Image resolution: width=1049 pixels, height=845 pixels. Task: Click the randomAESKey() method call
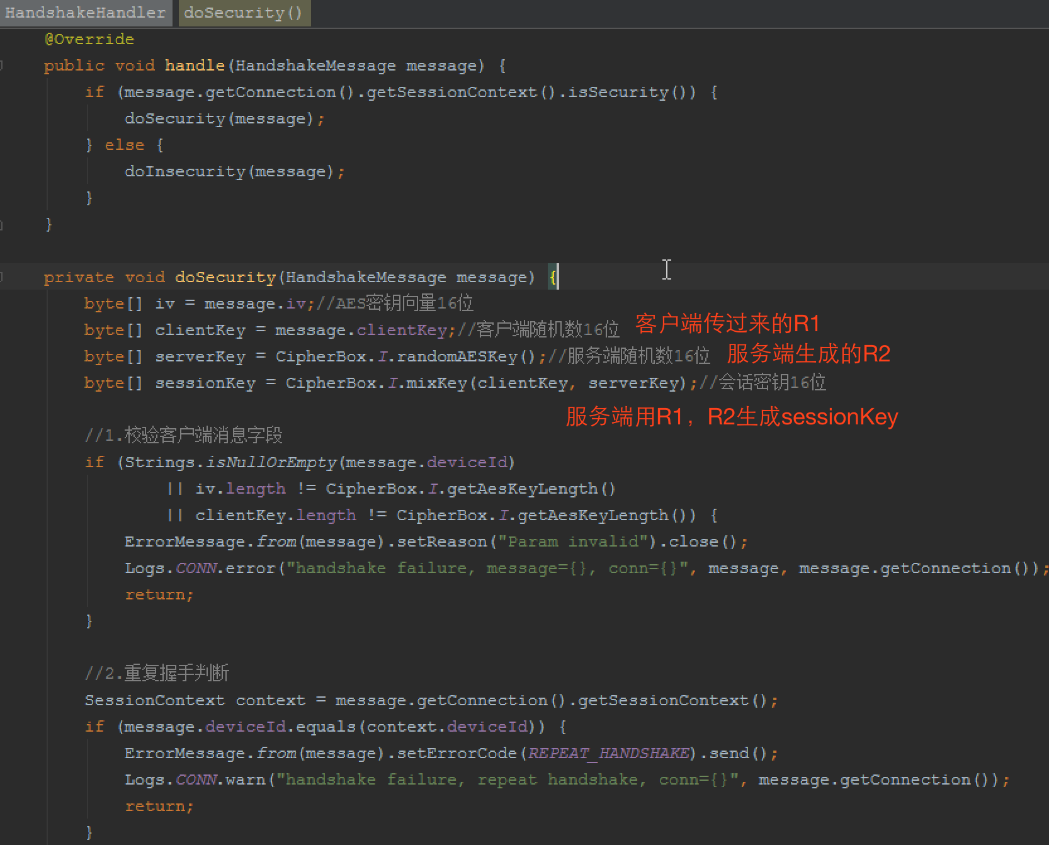[x=466, y=356]
